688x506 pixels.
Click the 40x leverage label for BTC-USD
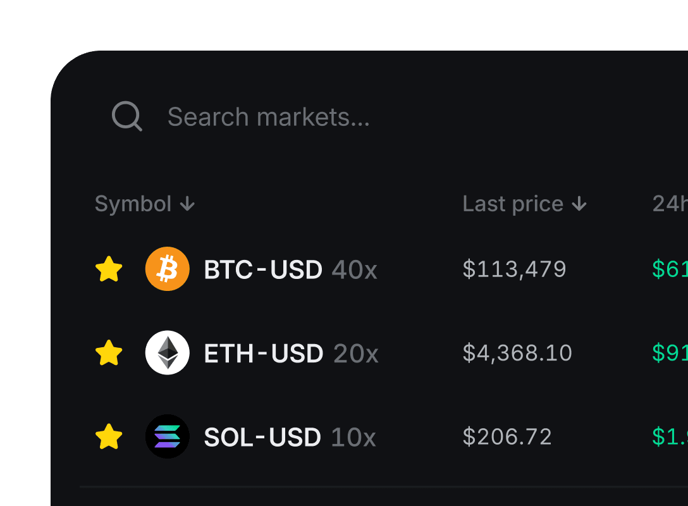pyautogui.click(x=354, y=270)
